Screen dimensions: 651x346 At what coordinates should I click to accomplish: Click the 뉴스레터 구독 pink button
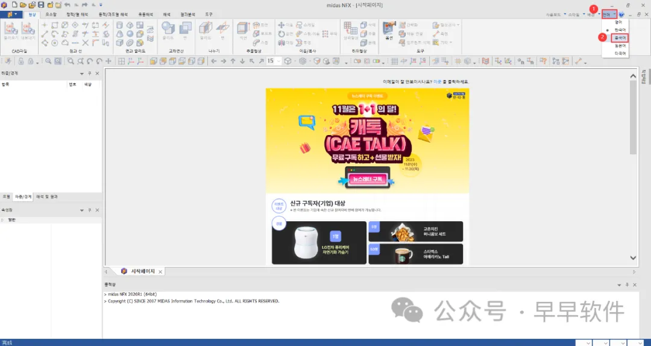point(367,179)
